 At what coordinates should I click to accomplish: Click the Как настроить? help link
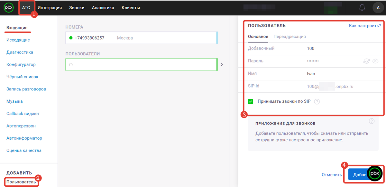(365, 25)
